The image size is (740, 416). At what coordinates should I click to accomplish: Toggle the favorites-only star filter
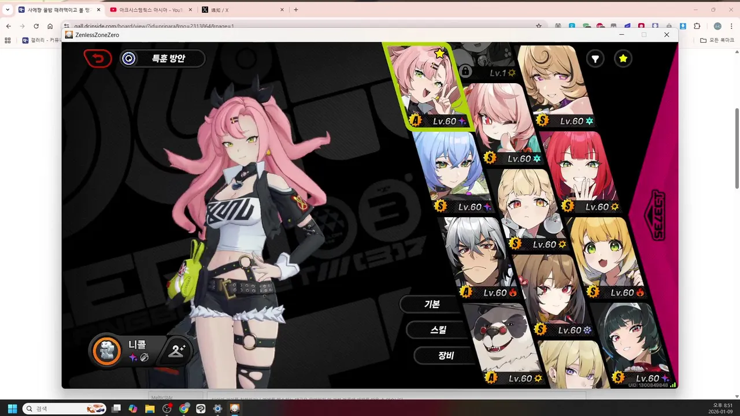point(623,58)
